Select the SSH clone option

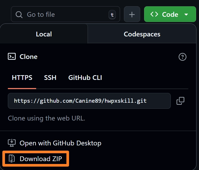(x=50, y=78)
